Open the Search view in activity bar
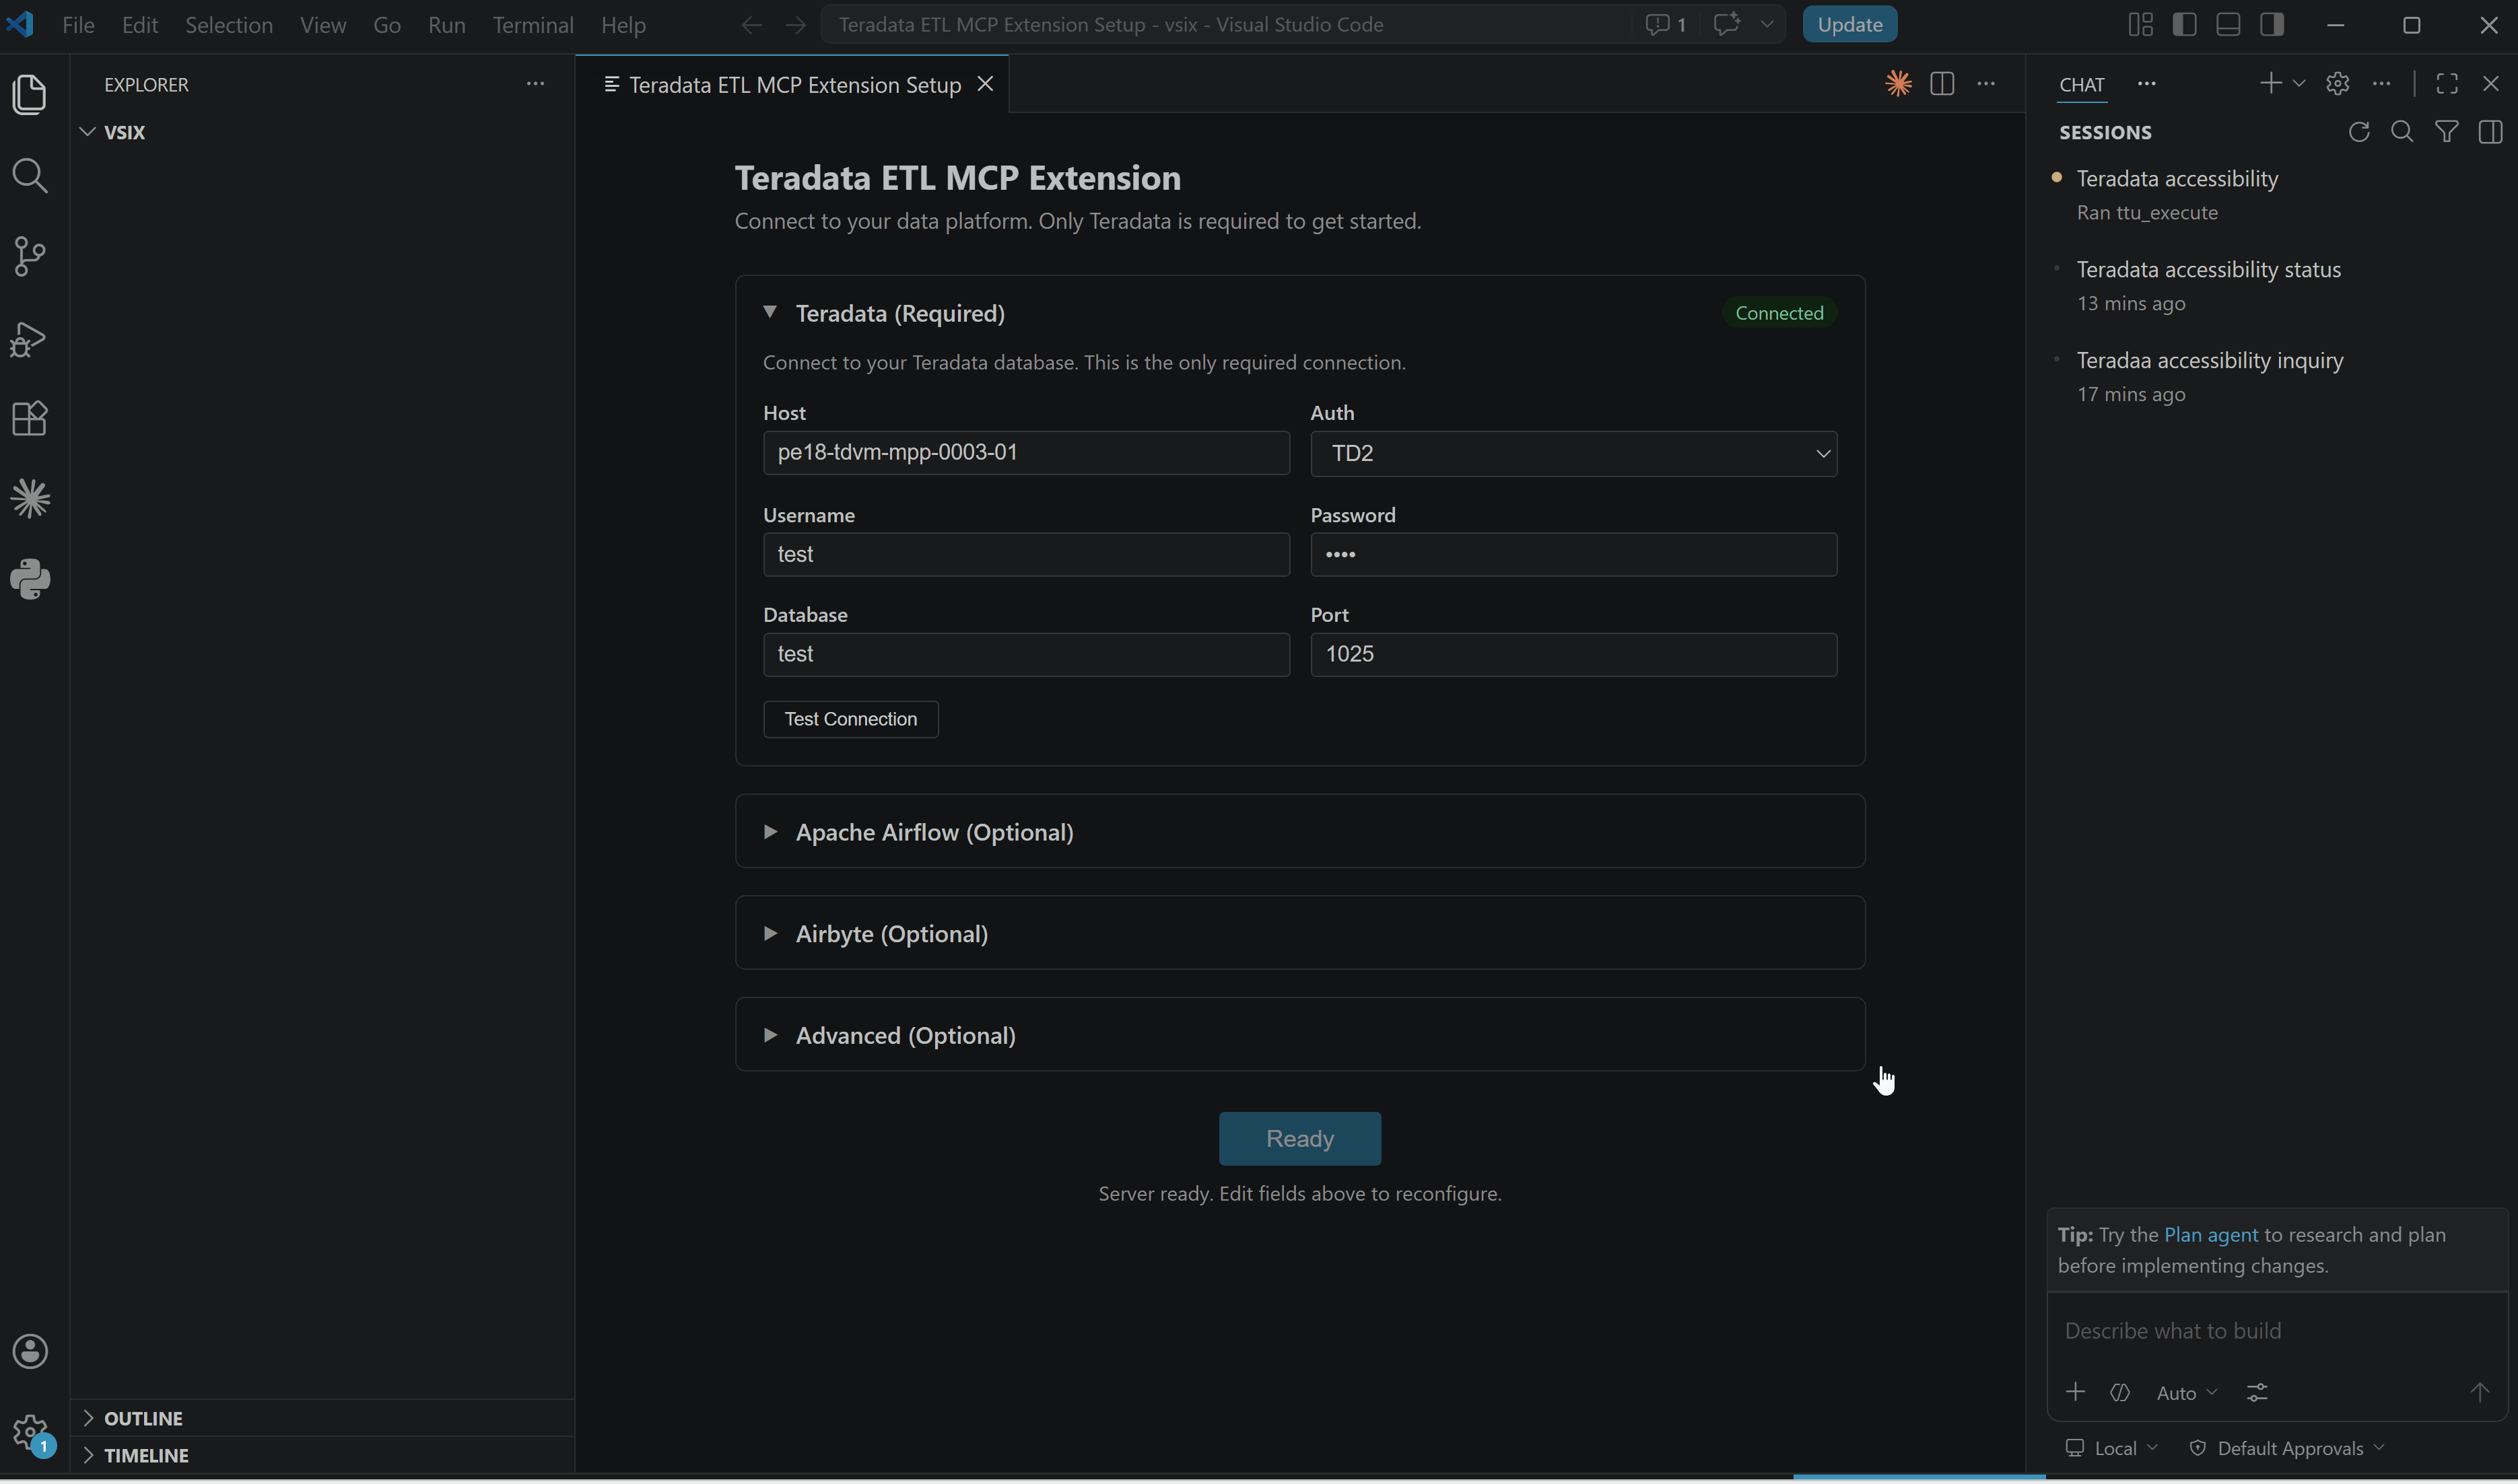2518x1484 pixels. point(30,176)
